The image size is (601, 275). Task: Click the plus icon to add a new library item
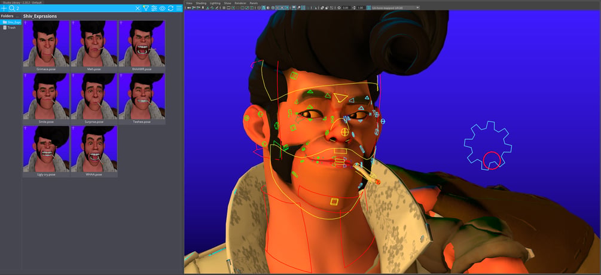point(4,8)
